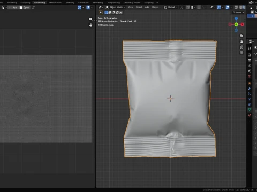Open the View Layer properties tab
Screen dimensions: 257x192
(250, 66)
